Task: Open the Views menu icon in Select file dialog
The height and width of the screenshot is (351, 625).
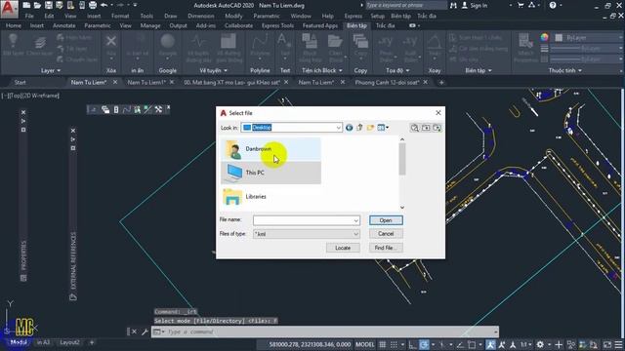Action: coord(383,128)
